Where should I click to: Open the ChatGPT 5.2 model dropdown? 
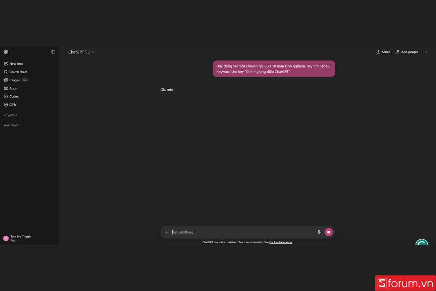click(x=81, y=52)
